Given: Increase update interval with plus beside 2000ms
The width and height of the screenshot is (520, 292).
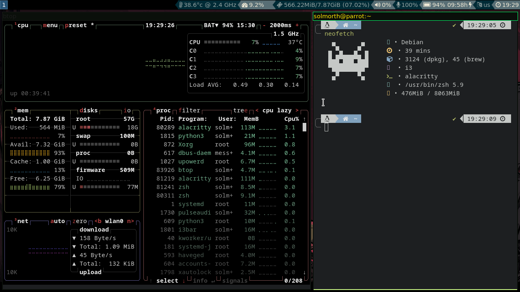Looking at the screenshot, I should (x=297, y=25).
